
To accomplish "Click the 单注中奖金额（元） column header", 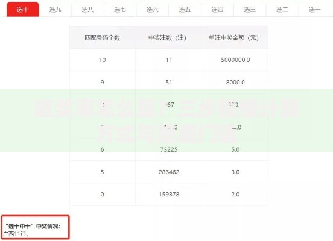I will point(235,37).
